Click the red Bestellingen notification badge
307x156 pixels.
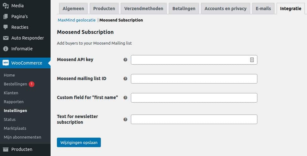pos(32,84)
